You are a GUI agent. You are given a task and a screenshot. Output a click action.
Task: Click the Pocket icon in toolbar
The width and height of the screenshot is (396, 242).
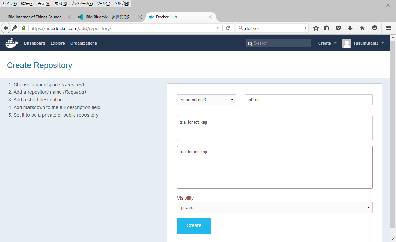coord(338,28)
